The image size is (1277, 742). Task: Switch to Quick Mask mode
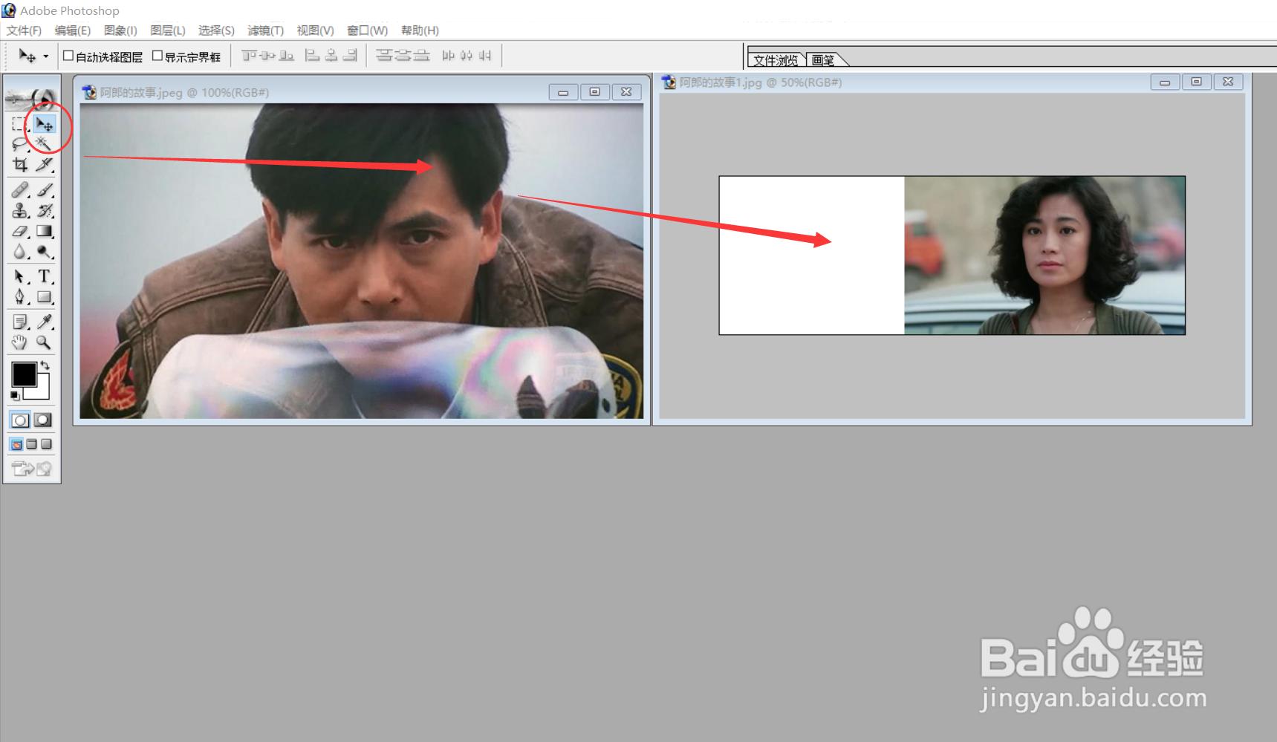click(x=43, y=420)
